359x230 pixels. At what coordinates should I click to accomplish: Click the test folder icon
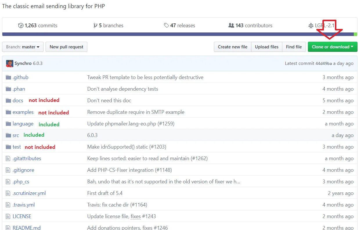[x=8, y=147]
